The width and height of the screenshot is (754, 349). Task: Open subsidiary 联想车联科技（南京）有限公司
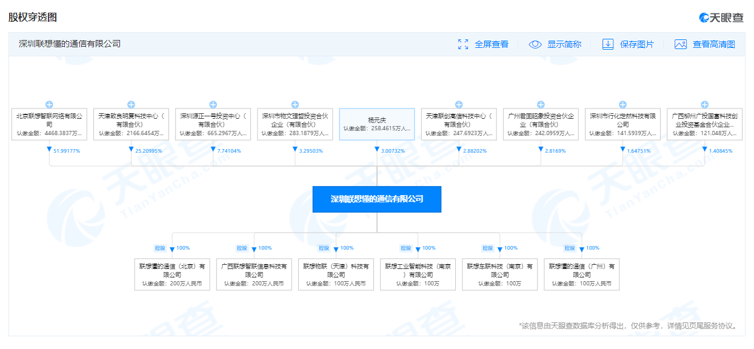(500, 274)
